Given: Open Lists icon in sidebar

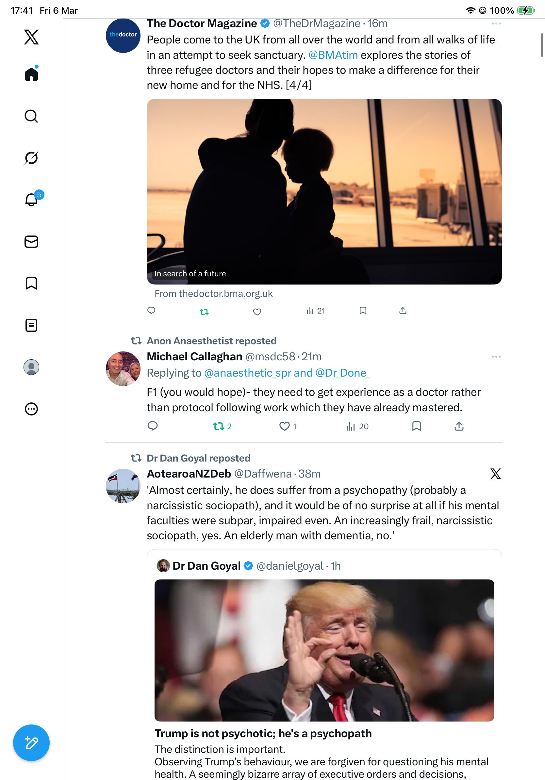Looking at the screenshot, I should click(x=31, y=325).
